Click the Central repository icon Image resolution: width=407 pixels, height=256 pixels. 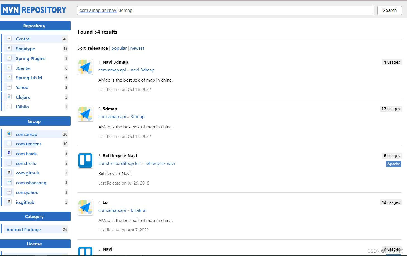[9, 39]
